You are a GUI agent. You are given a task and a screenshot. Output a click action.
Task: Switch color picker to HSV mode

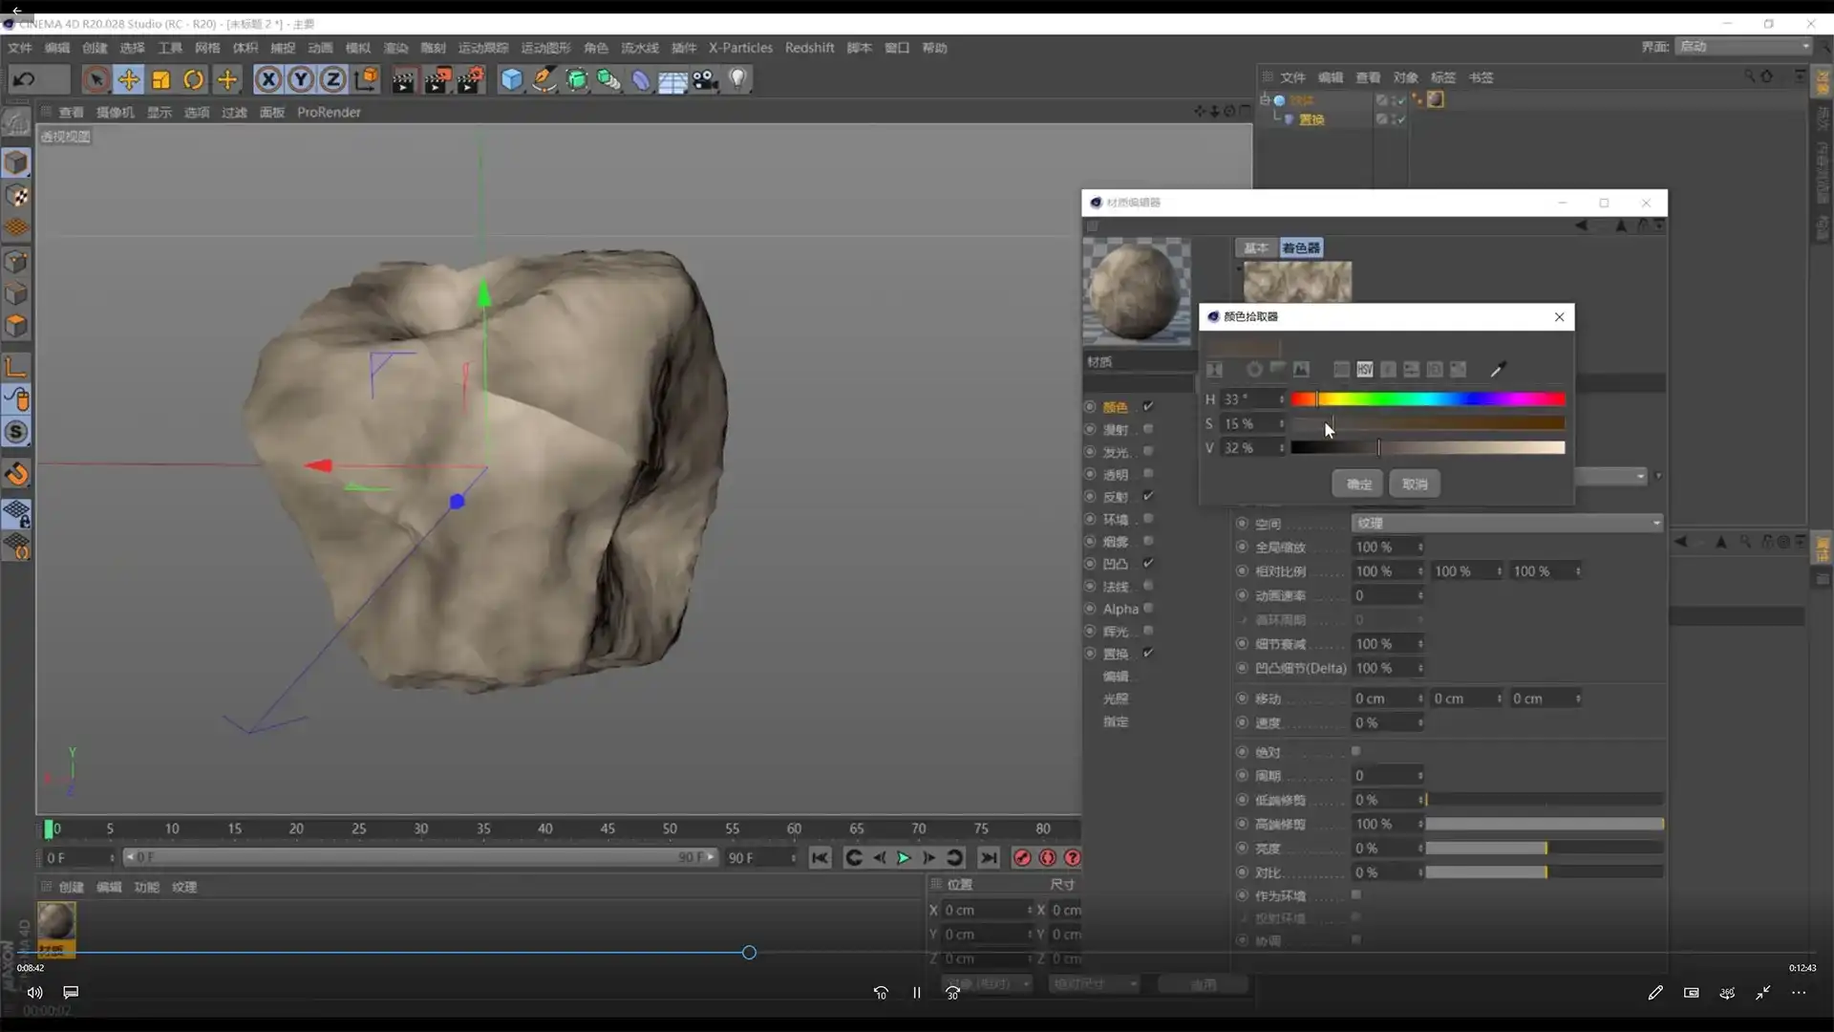1364,370
